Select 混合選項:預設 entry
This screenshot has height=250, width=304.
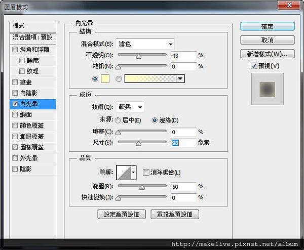[x=33, y=37]
